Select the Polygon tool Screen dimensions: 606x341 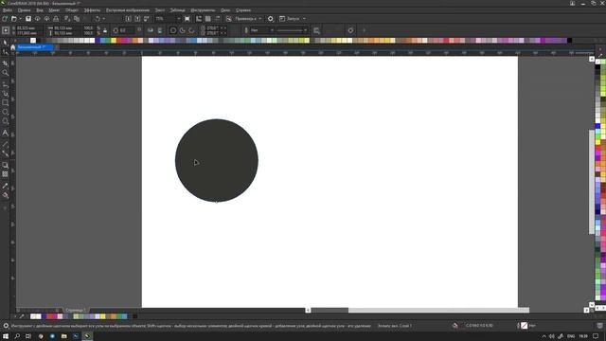click(x=5, y=121)
